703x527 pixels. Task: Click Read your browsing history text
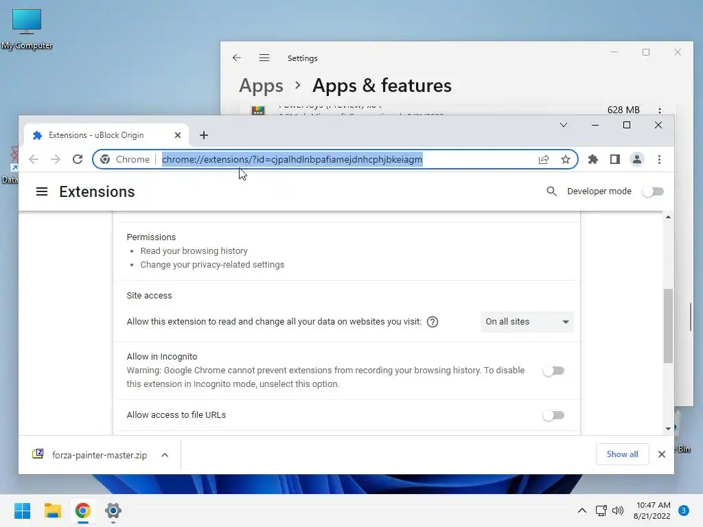tap(194, 251)
